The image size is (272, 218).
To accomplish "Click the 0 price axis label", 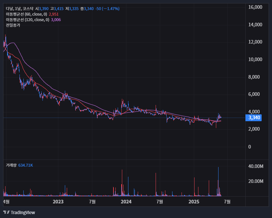I will (250, 147).
